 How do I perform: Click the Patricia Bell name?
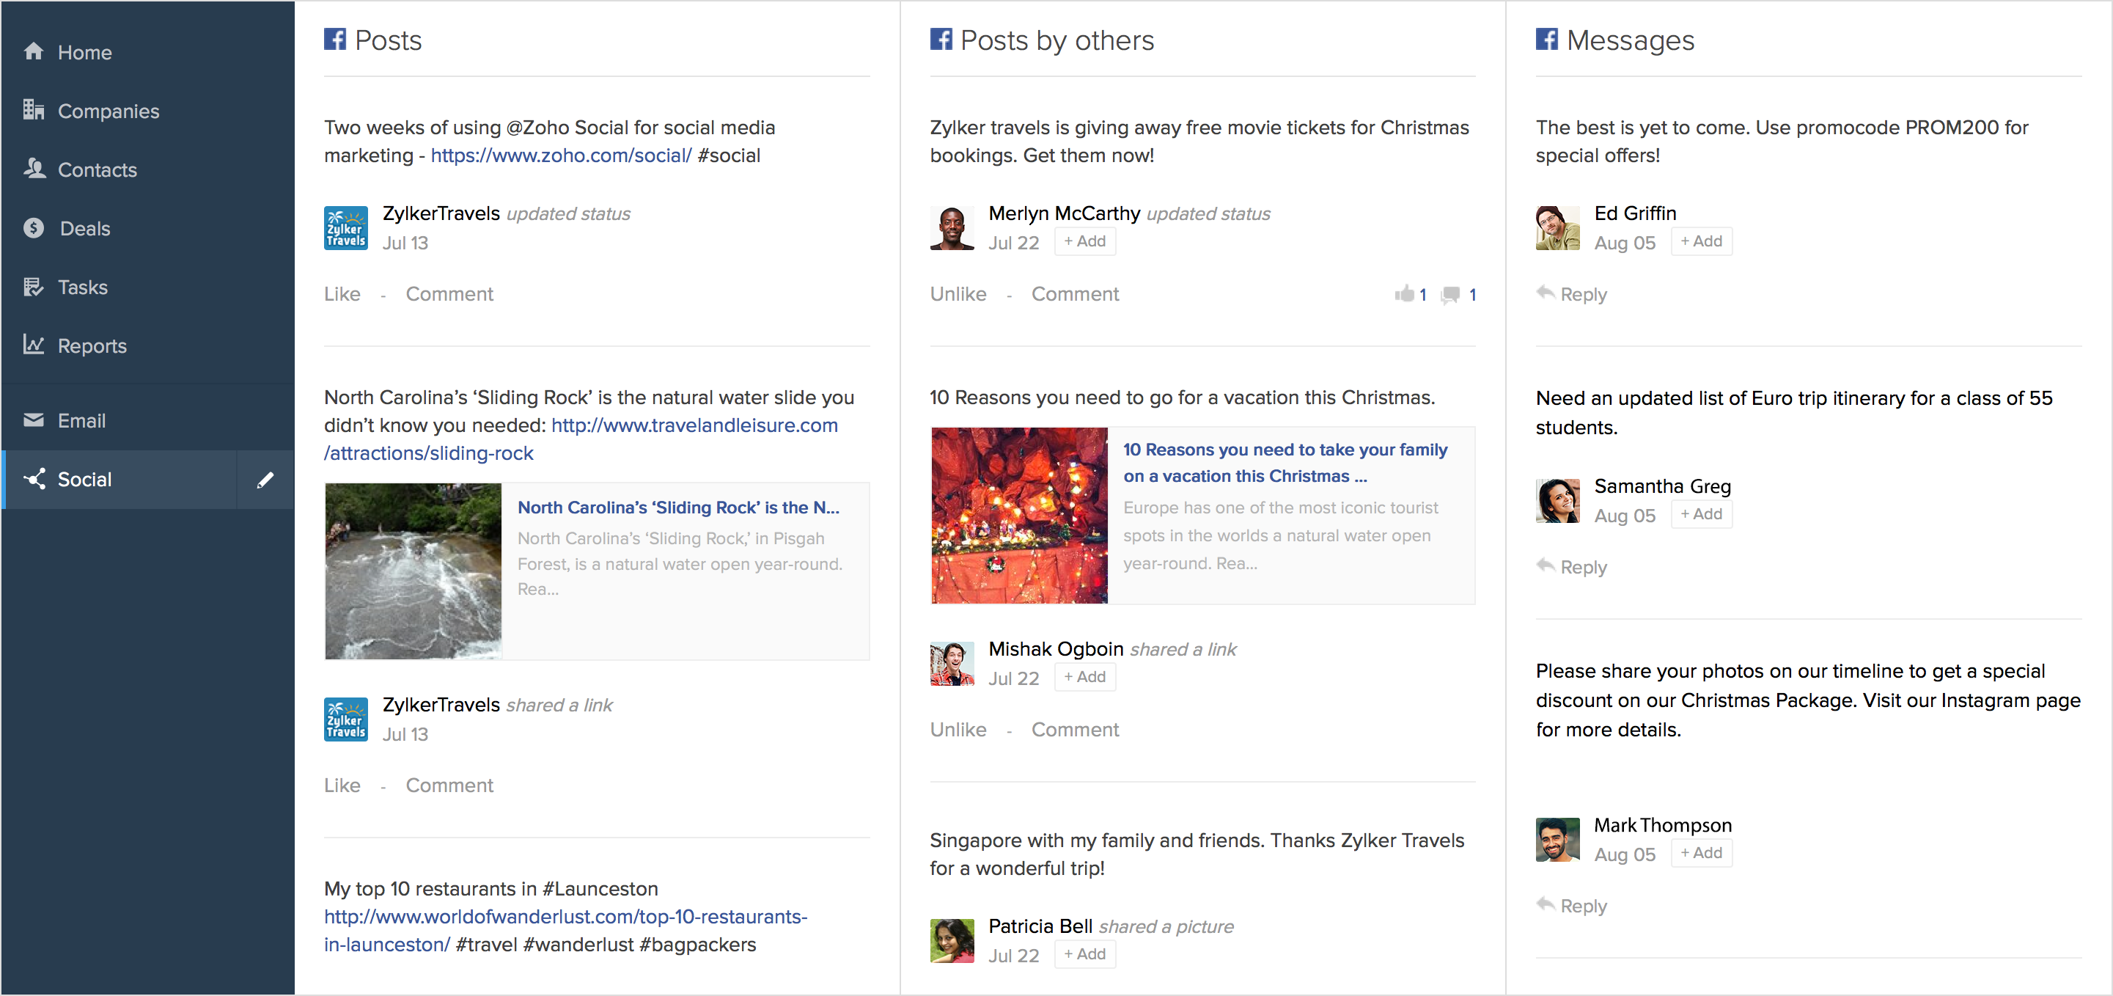coord(1040,926)
